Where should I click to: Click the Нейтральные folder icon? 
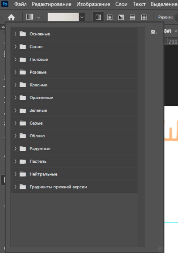coord(23,174)
